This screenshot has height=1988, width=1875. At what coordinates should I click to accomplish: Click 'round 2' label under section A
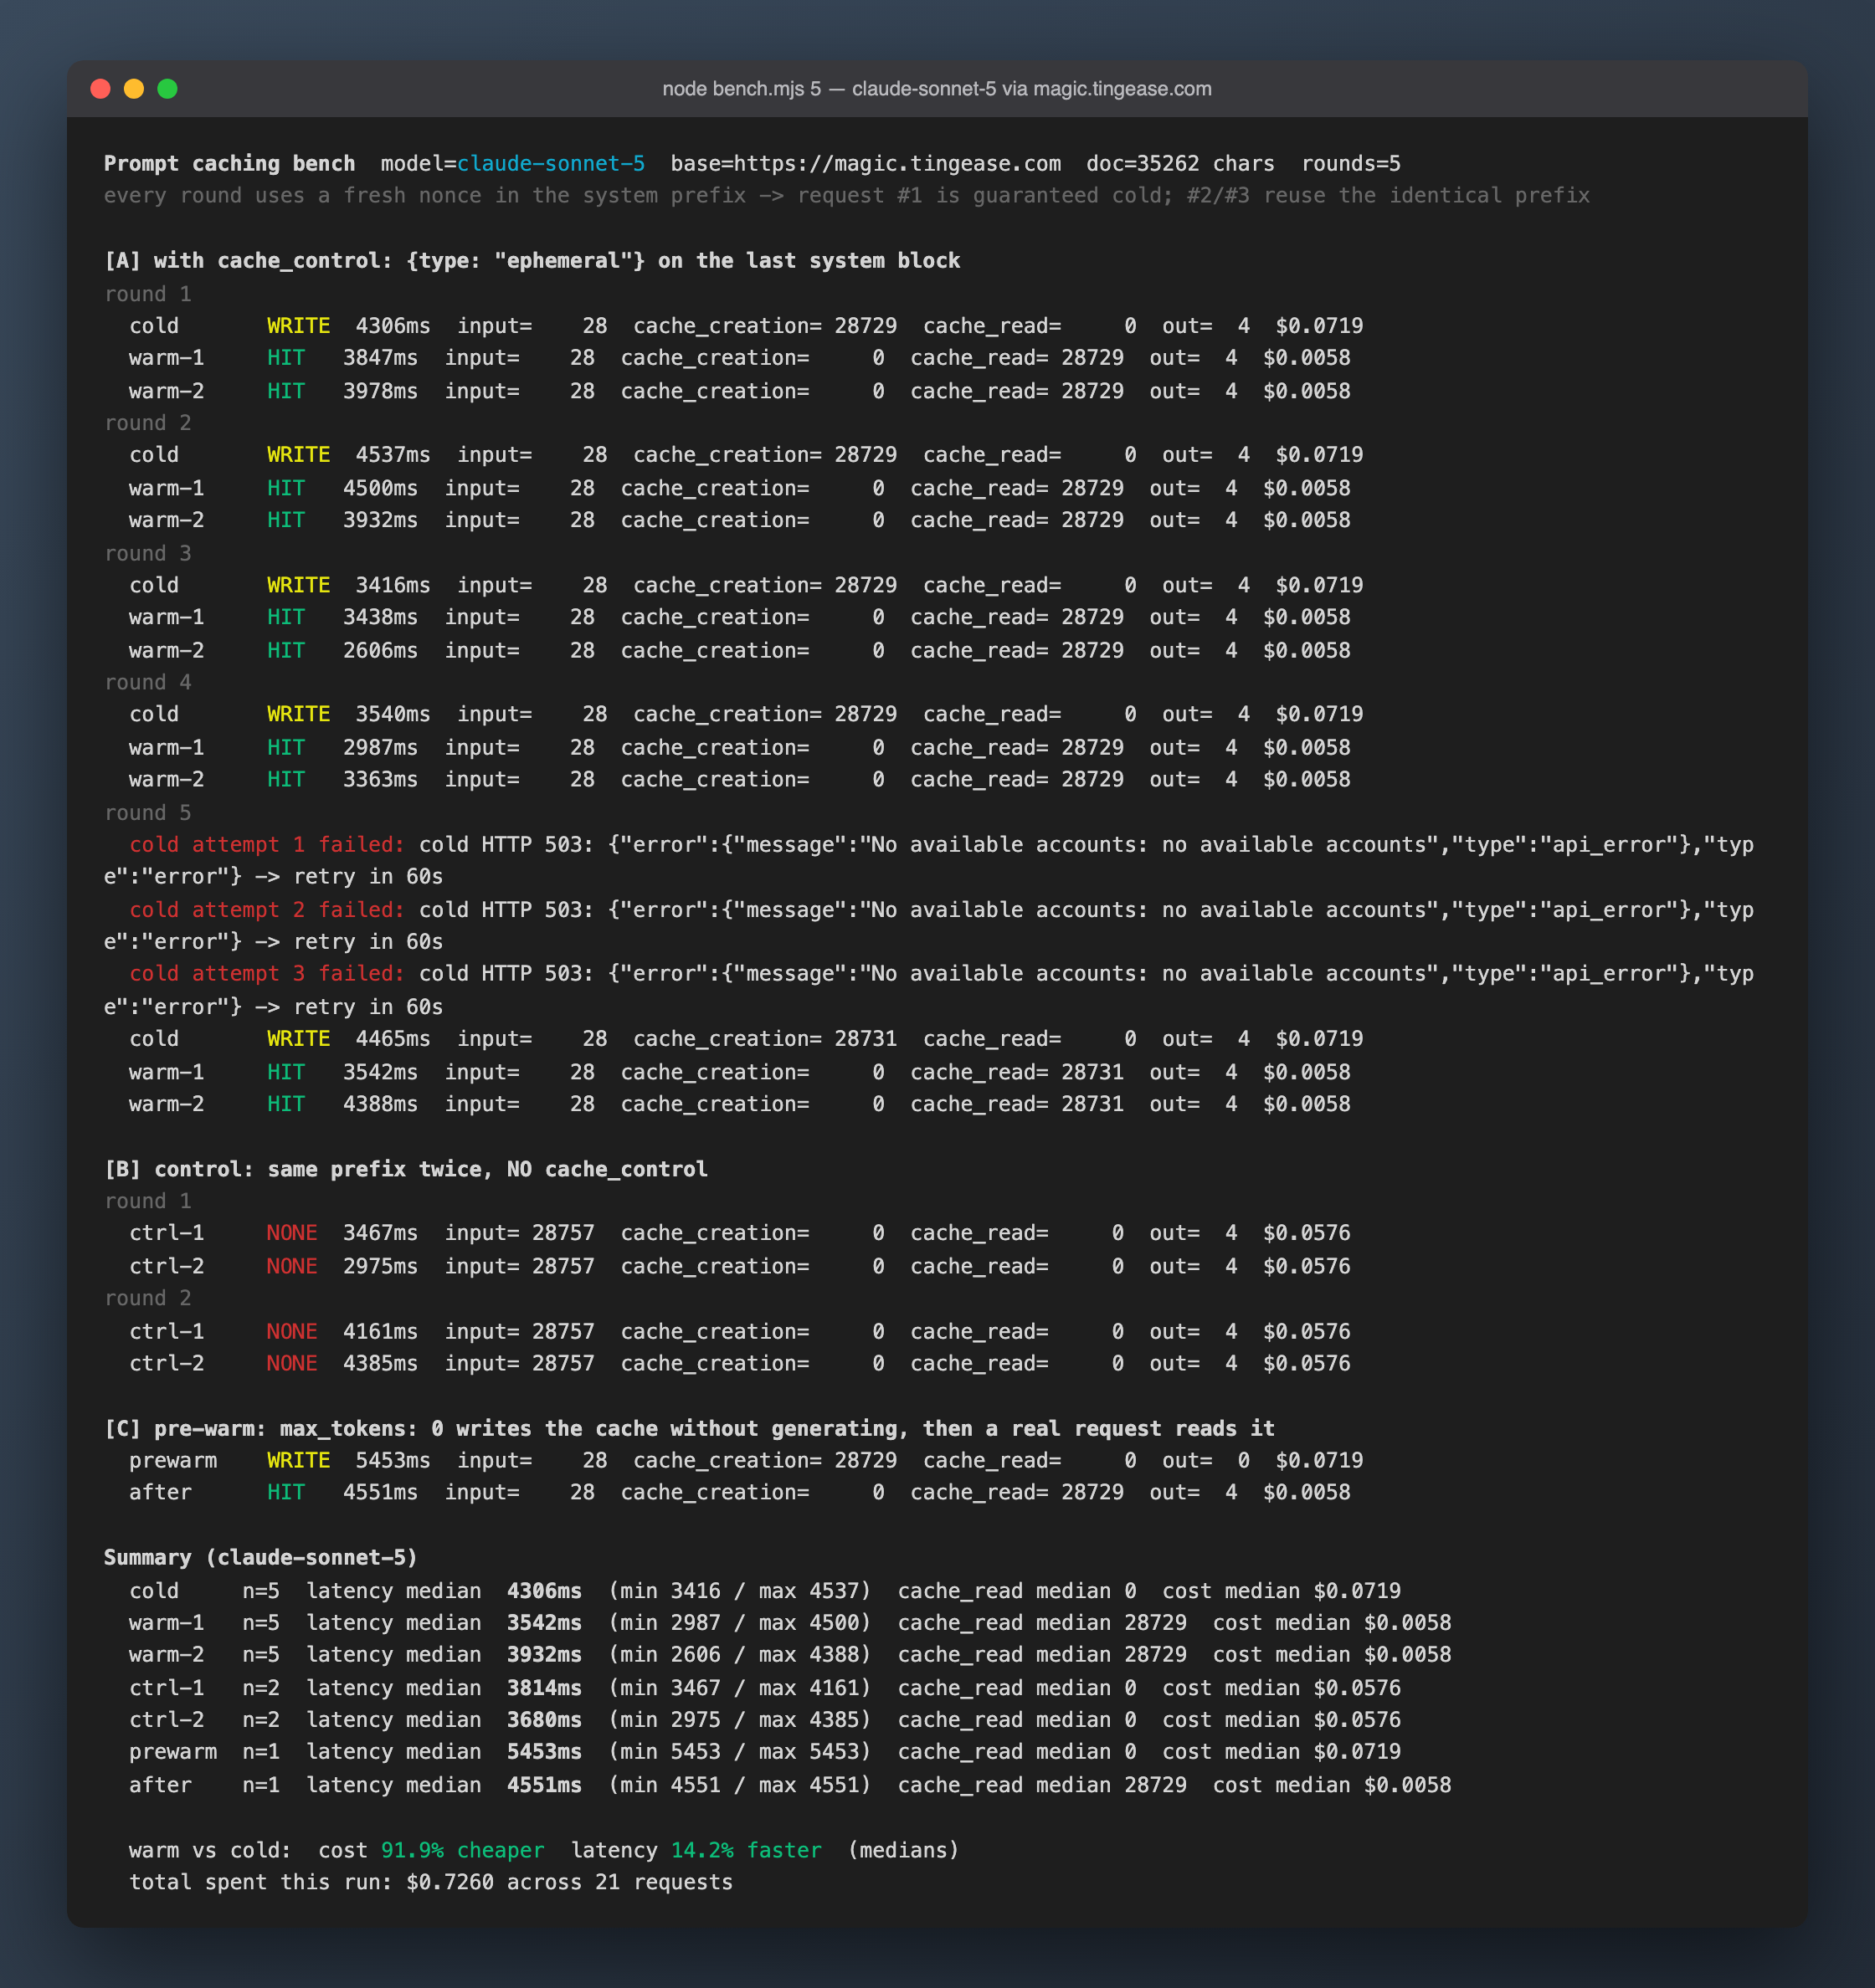(x=148, y=423)
